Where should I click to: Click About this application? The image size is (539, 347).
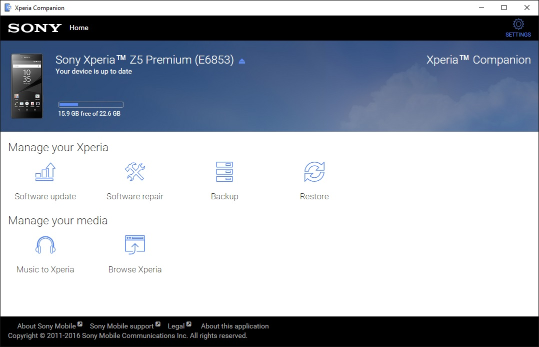point(234,325)
